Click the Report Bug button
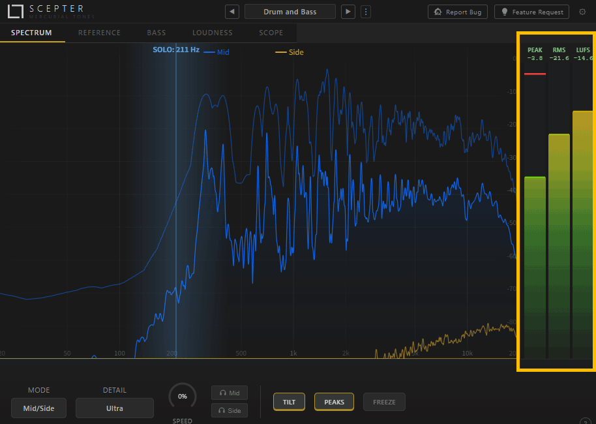 pyautogui.click(x=458, y=12)
